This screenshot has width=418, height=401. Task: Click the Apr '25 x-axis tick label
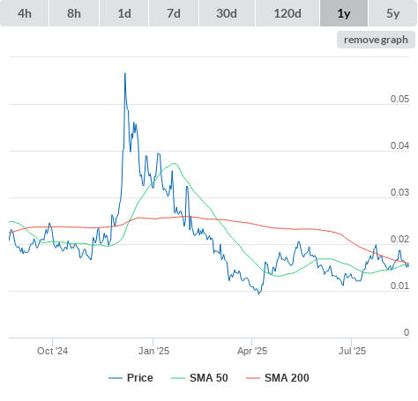252,351
